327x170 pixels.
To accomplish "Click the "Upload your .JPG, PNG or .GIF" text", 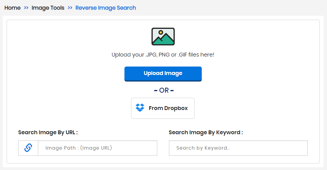I will pyautogui.click(x=150, y=55).
